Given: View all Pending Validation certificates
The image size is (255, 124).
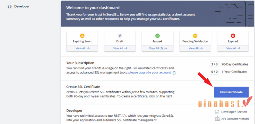Looking at the screenshot, I should (195, 48).
